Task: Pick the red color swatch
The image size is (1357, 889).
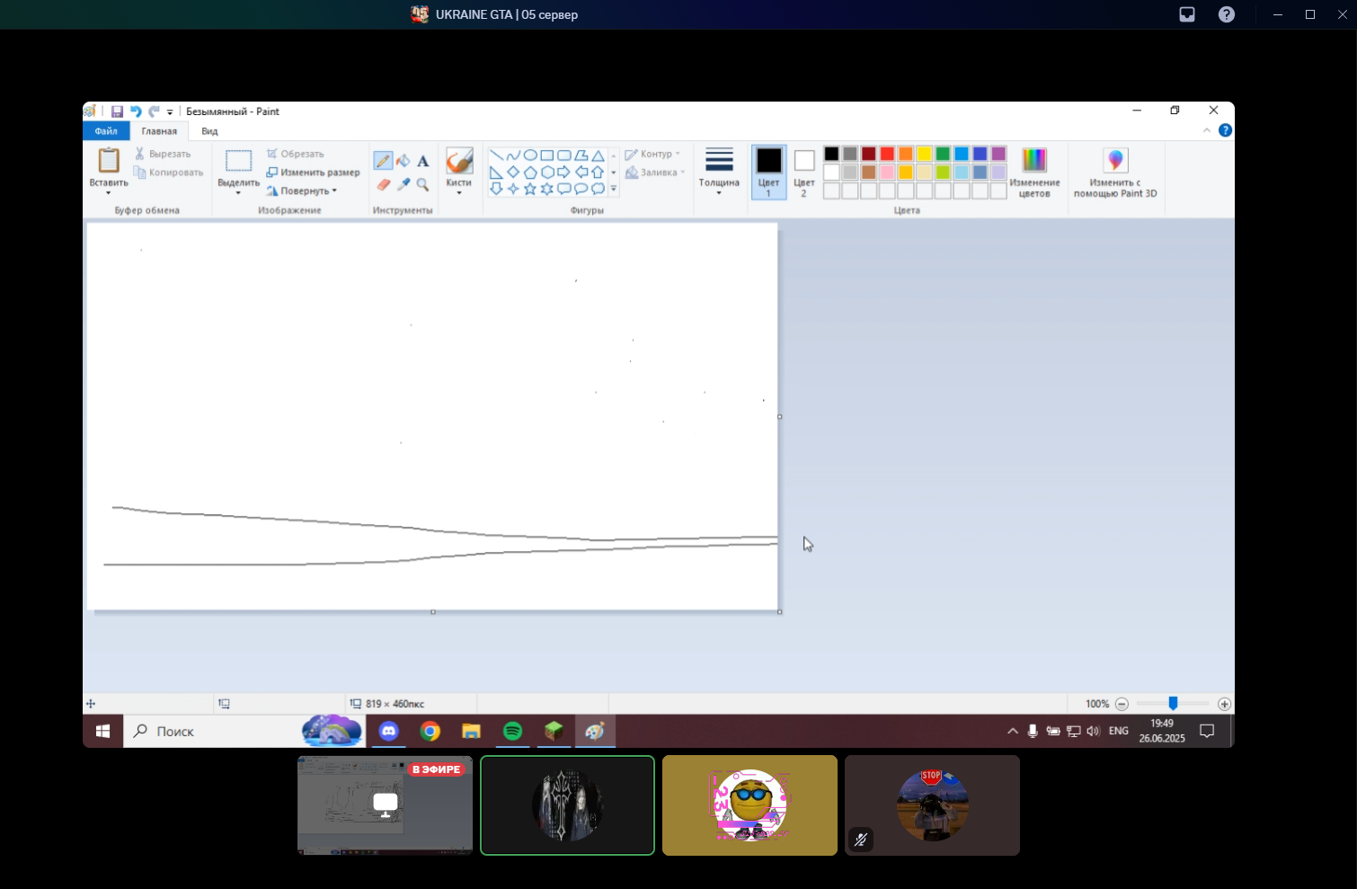Action: [x=887, y=154]
